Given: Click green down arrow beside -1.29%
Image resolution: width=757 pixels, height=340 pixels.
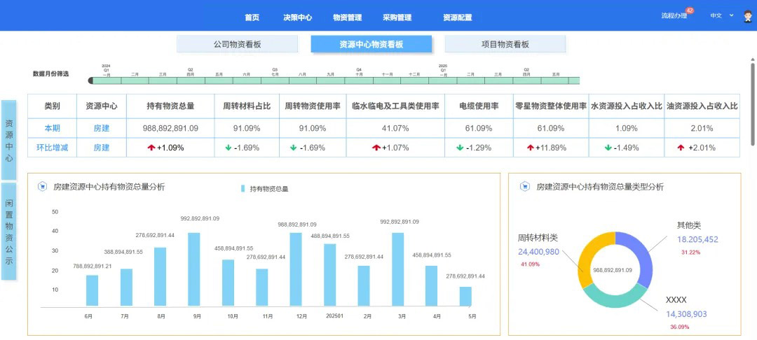Looking at the screenshot, I should pos(460,148).
